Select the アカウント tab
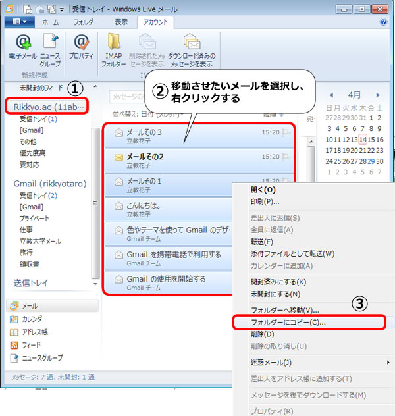The image size is (395, 416). (x=155, y=22)
